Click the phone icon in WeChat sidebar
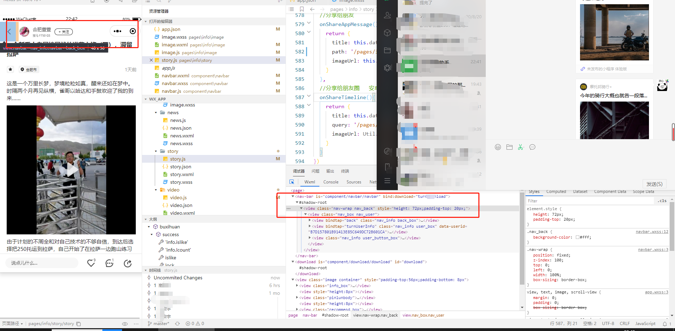 click(x=387, y=167)
